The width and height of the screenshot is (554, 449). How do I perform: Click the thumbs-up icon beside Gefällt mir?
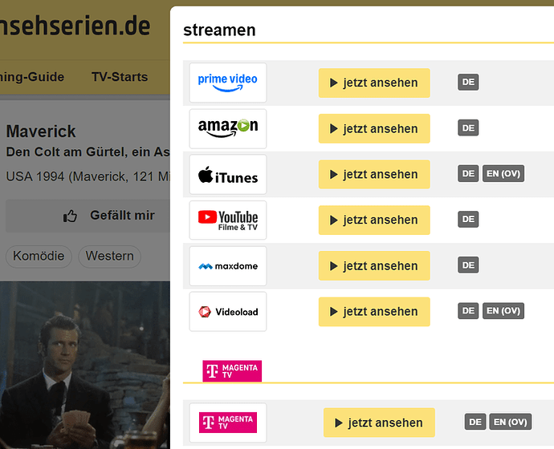(70, 216)
